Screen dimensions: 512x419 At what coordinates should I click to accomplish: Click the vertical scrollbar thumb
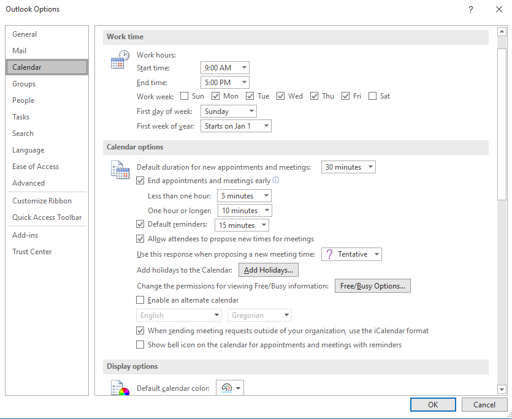[x=502, y=124]
